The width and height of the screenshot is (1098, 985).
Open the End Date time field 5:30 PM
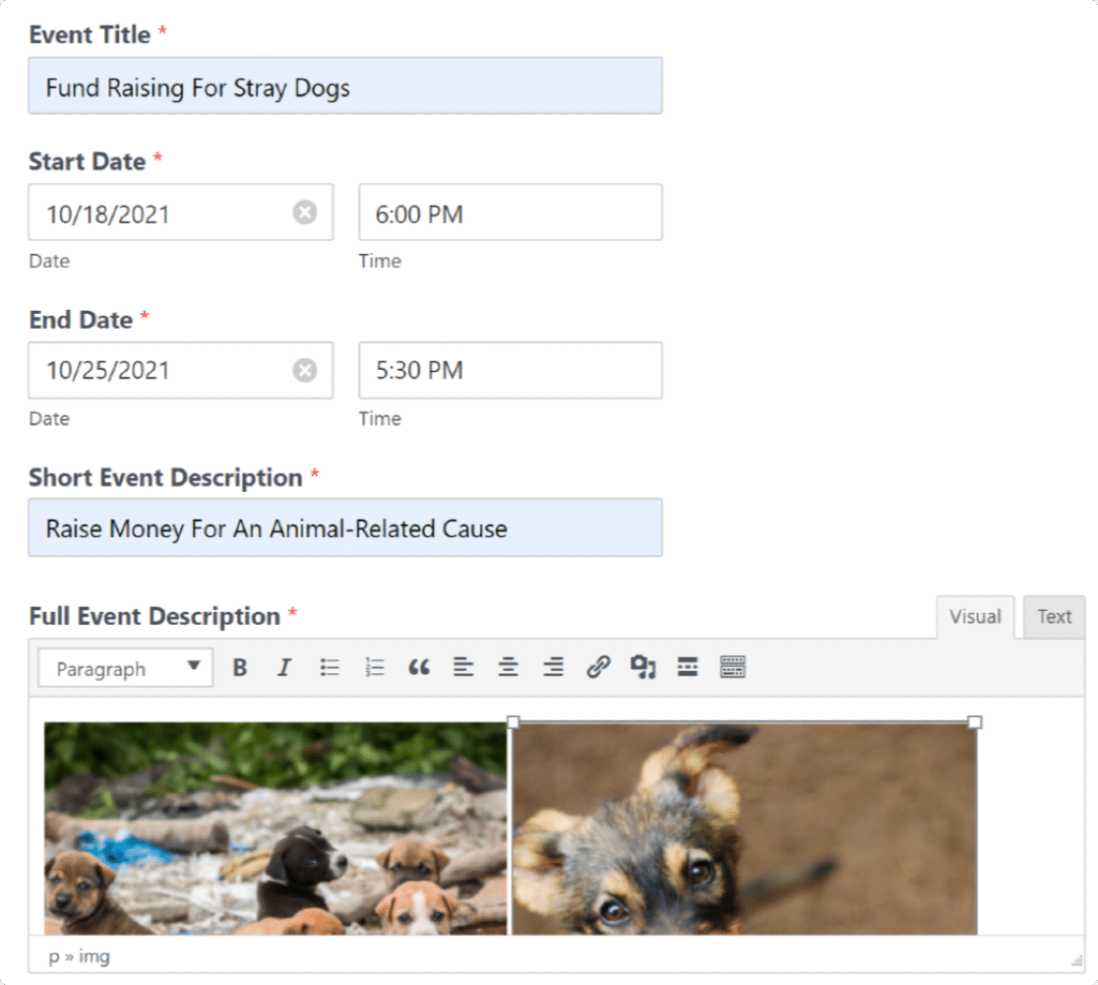[511, 371]
